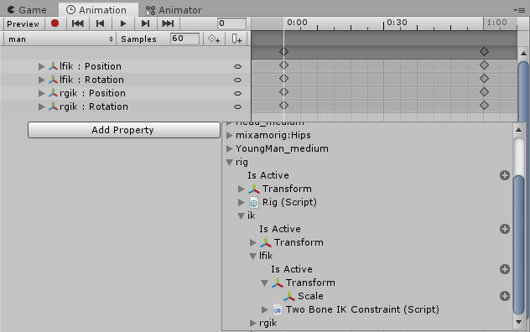Select lfik Position keyframe at 0:00
530x332 pixels.
[x=283, y=65]
